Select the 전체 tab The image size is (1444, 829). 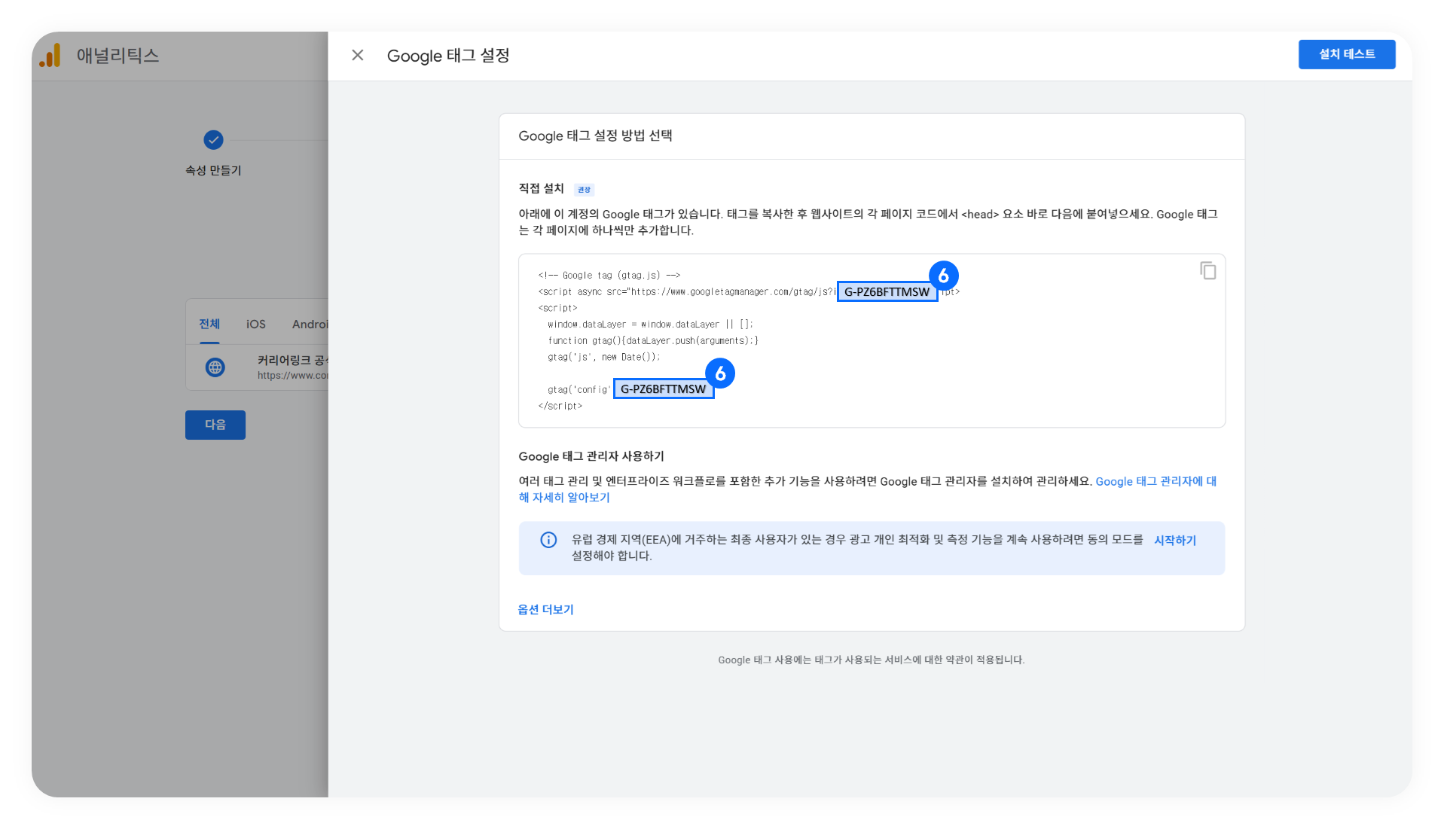click(209, 324)
